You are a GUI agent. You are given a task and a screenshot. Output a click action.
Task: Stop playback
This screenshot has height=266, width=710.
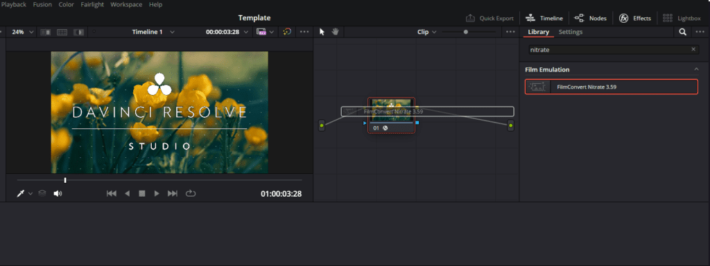point(141,194)
